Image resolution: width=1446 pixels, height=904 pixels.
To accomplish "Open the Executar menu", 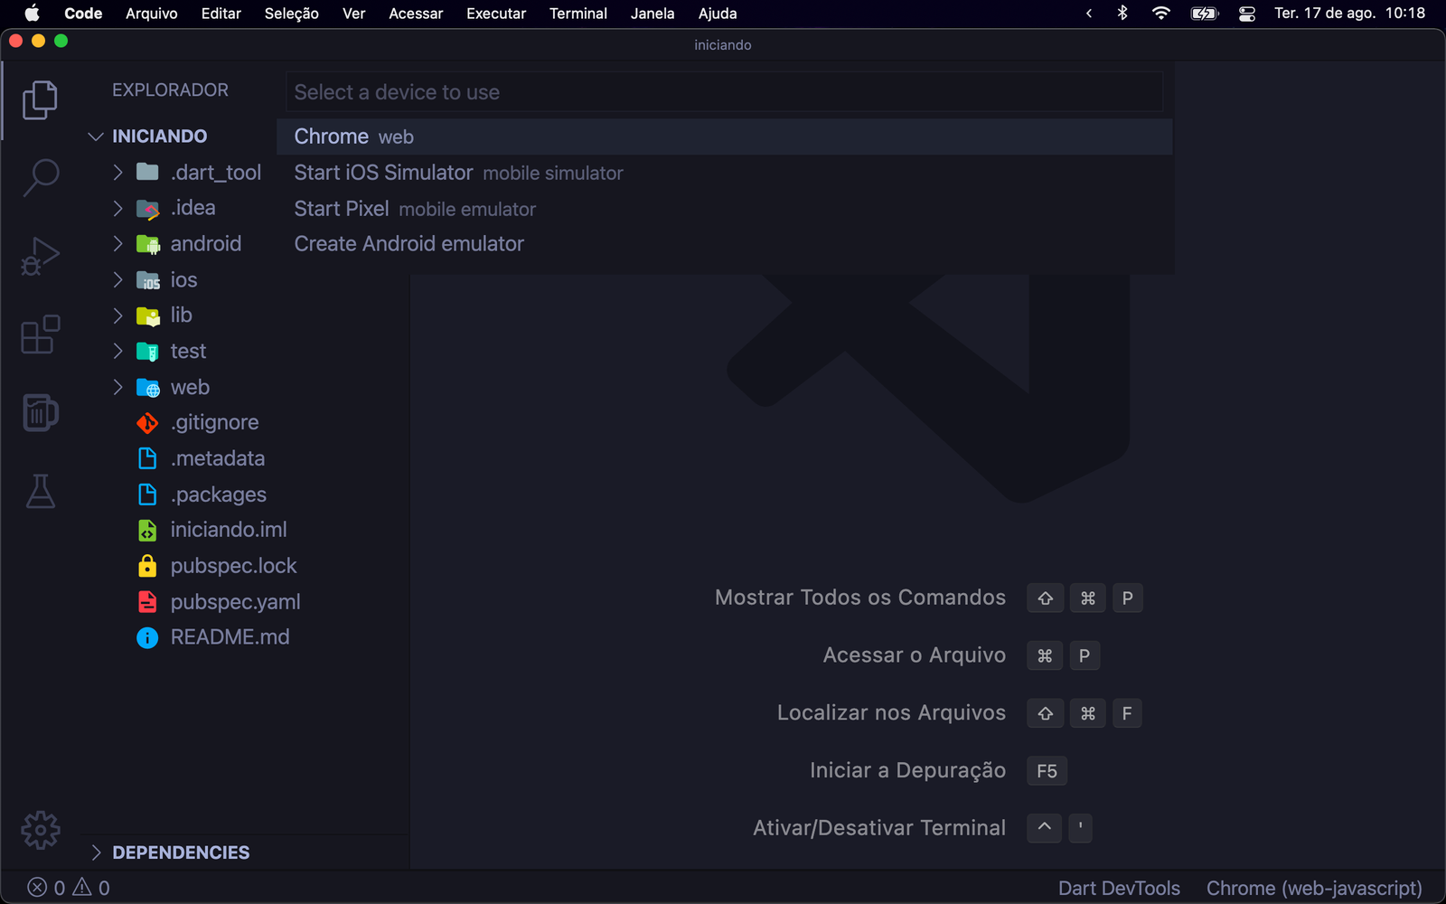I will (495, 14).
